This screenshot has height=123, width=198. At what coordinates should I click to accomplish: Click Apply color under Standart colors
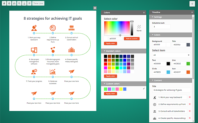(110, 76)
